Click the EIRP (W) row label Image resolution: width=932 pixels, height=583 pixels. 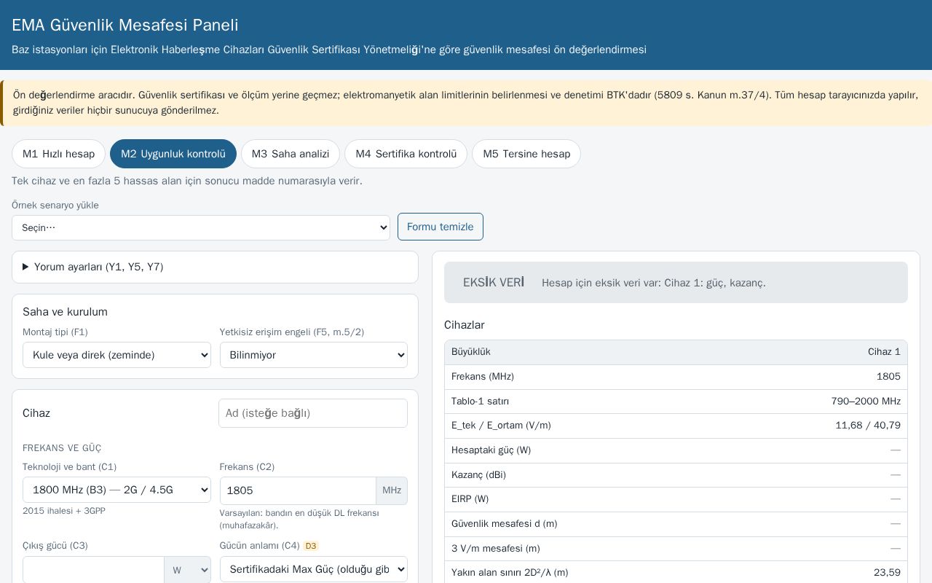point(470,499)
